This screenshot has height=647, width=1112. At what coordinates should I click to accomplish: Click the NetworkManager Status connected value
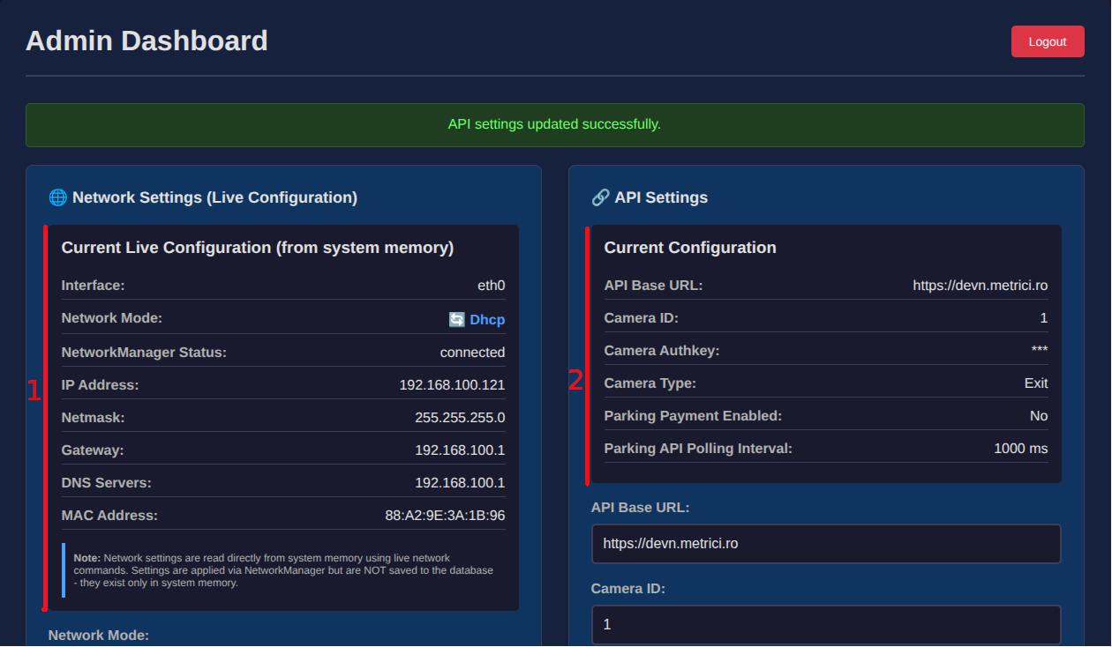pos(472,353)
